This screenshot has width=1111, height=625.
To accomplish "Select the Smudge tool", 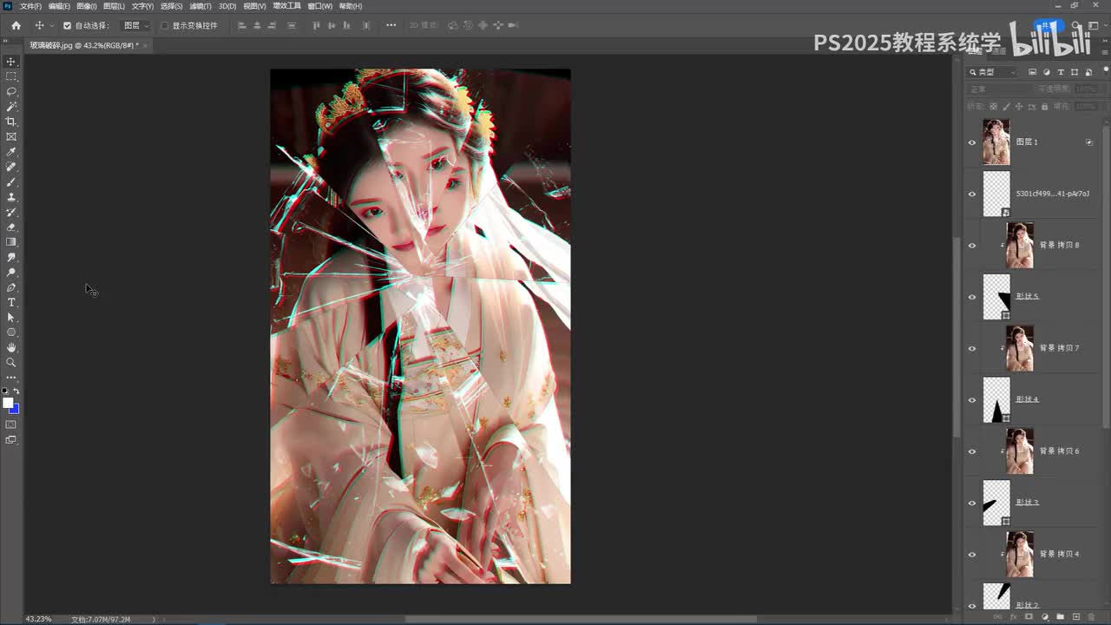I will (x=11, y=257).
